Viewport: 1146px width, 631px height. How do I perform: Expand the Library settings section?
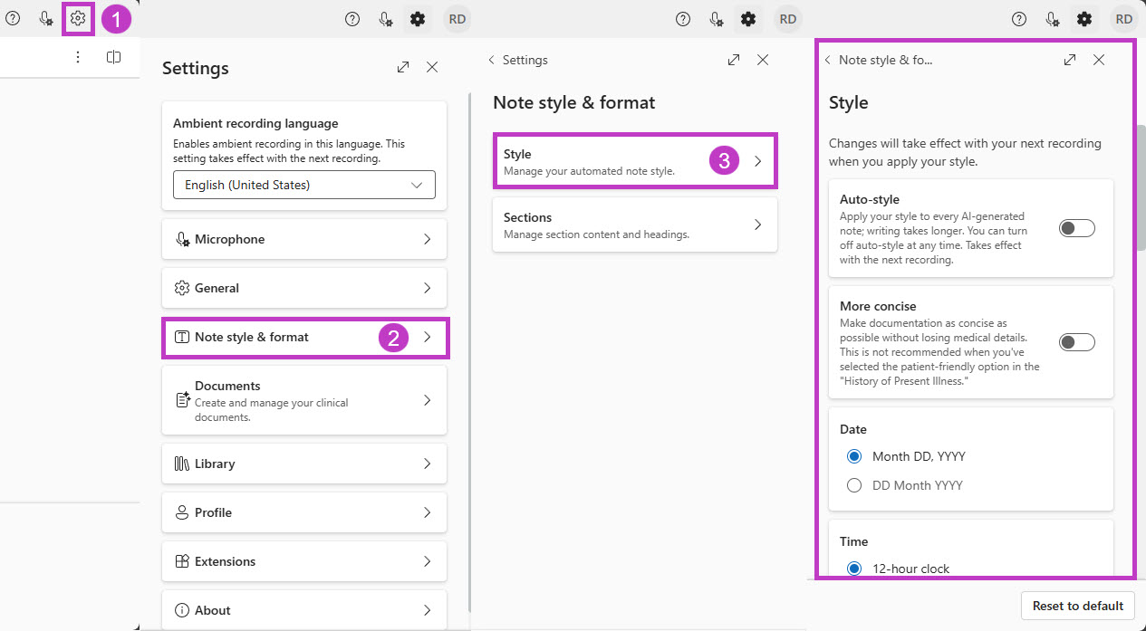tap(303, 464)
